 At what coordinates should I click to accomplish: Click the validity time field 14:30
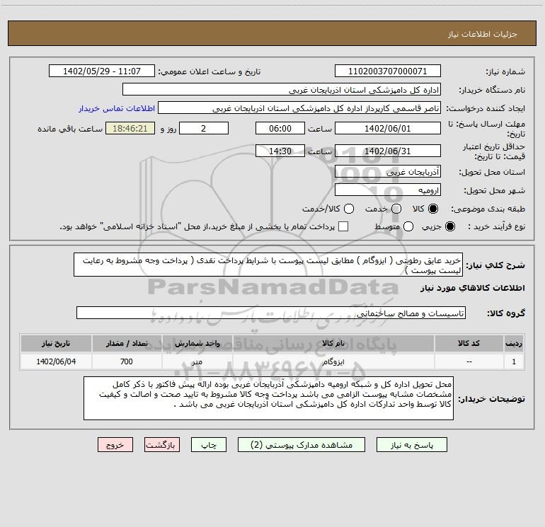280,151
